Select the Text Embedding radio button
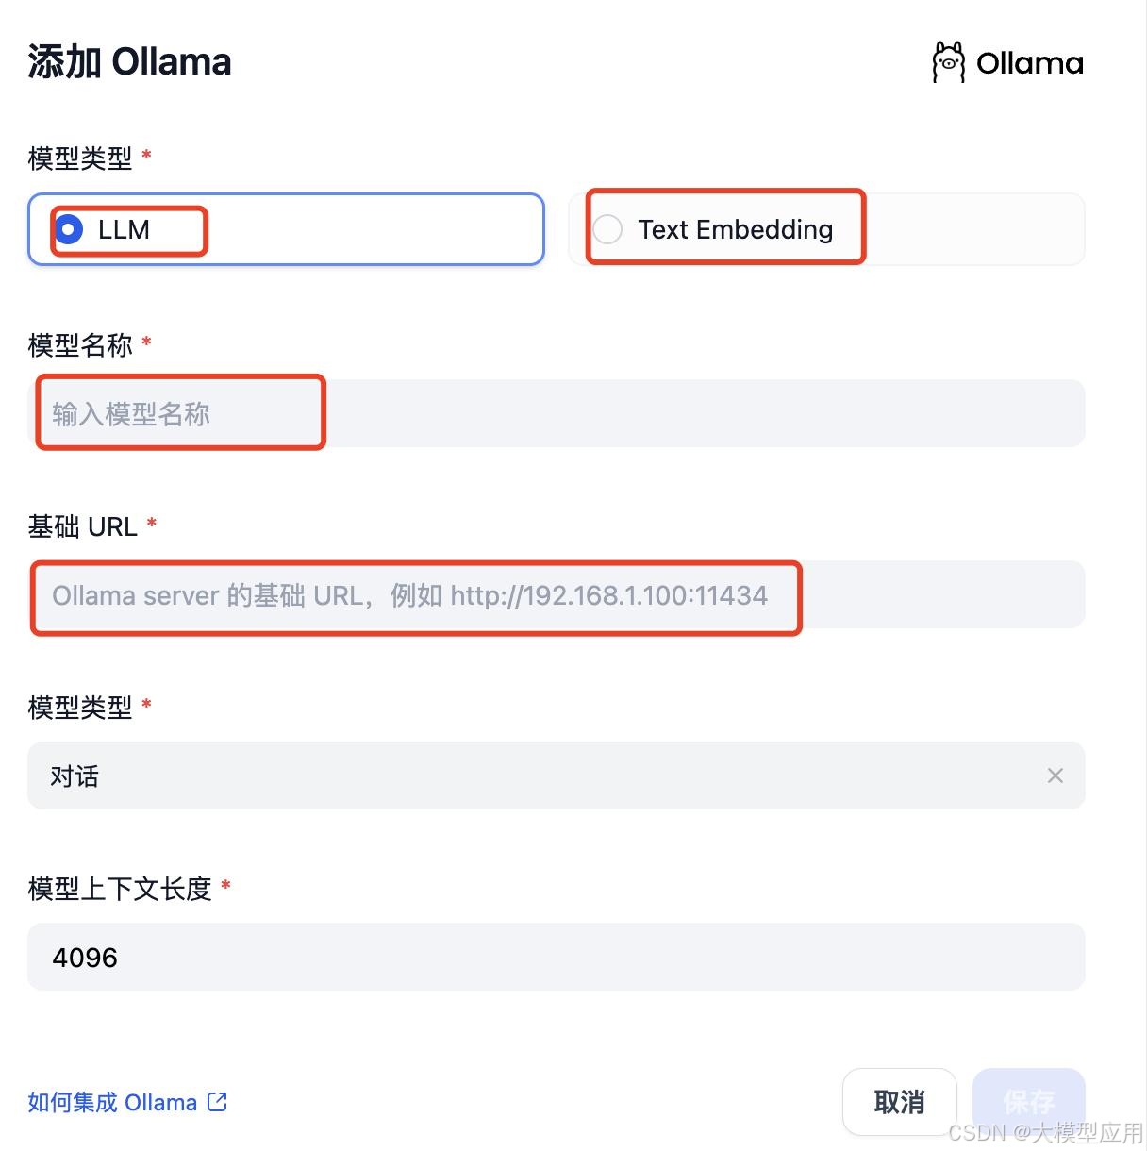1147x1151 pixels. click(x=607, y=229)
